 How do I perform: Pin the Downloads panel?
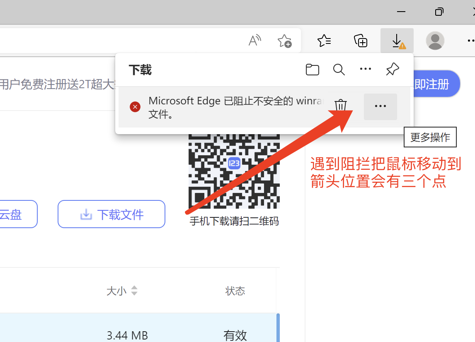[x=393, y=69]
